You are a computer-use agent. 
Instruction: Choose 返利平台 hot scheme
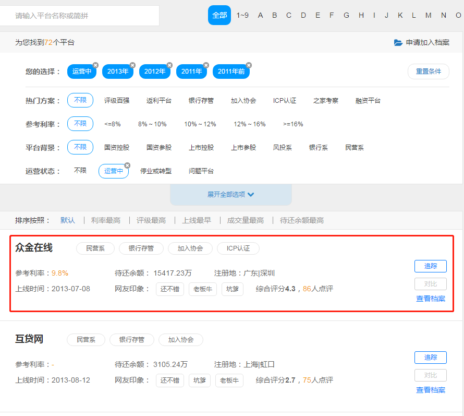click(x=159, y=101)
